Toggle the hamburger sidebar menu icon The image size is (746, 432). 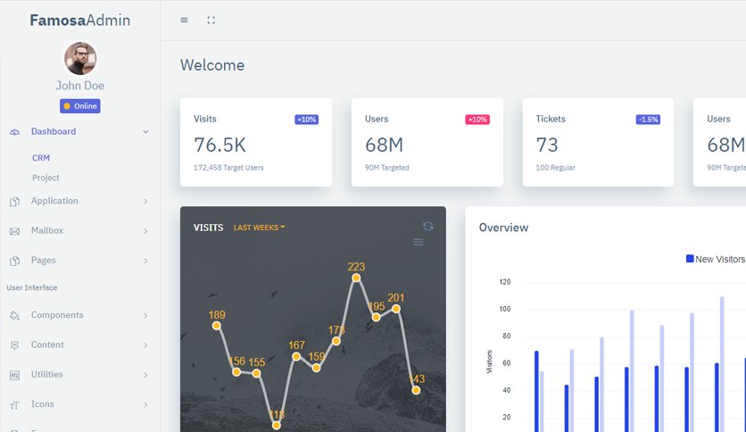[x=184, y=20]
